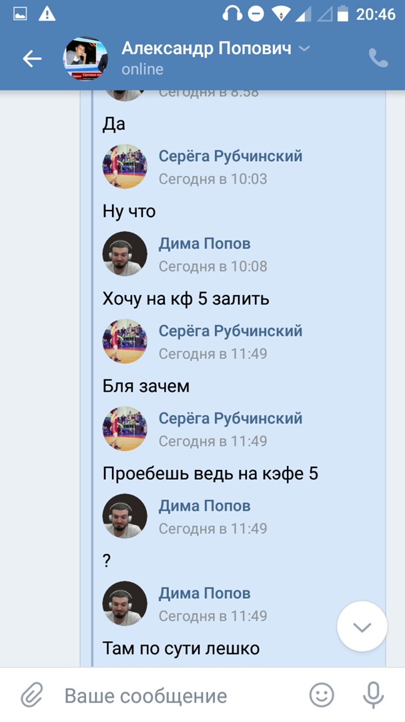Open the image notification in status bar
The image size is (405, 722).
click(20, 14)
